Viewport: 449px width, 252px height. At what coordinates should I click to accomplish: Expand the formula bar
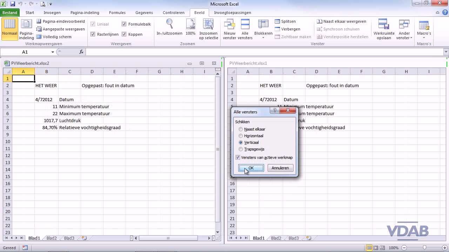pos(446,52)
